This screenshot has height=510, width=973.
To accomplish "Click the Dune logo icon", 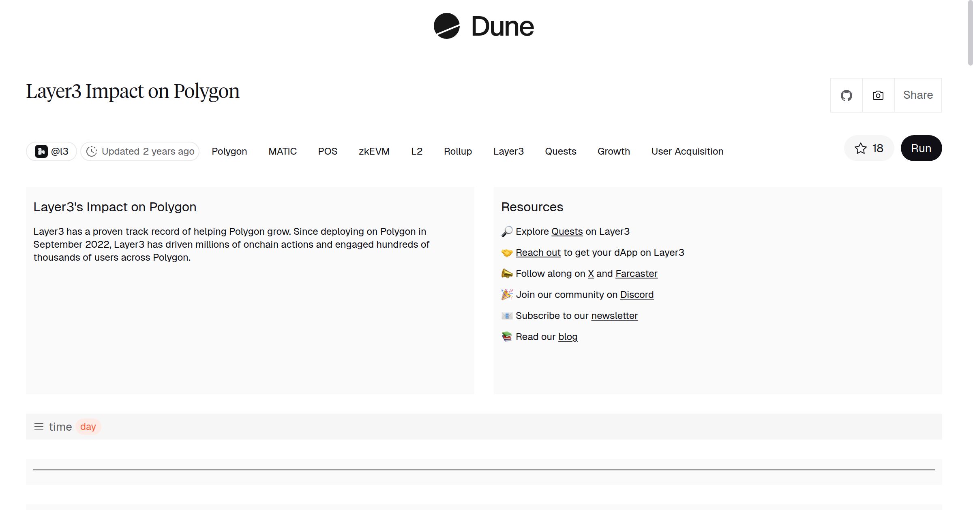I will tap(446, 26).
